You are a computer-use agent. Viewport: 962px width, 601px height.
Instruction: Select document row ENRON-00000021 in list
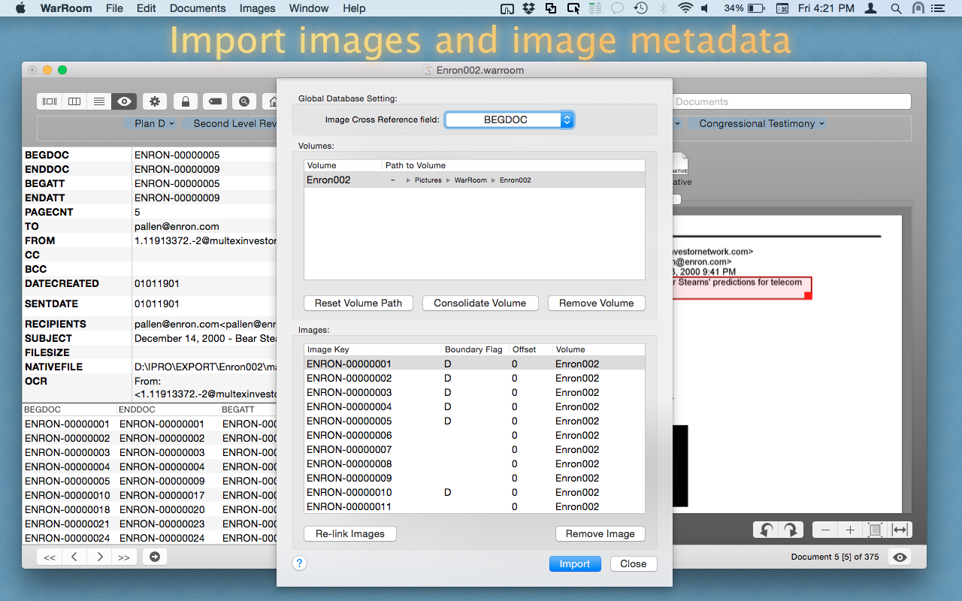[150, 524]
